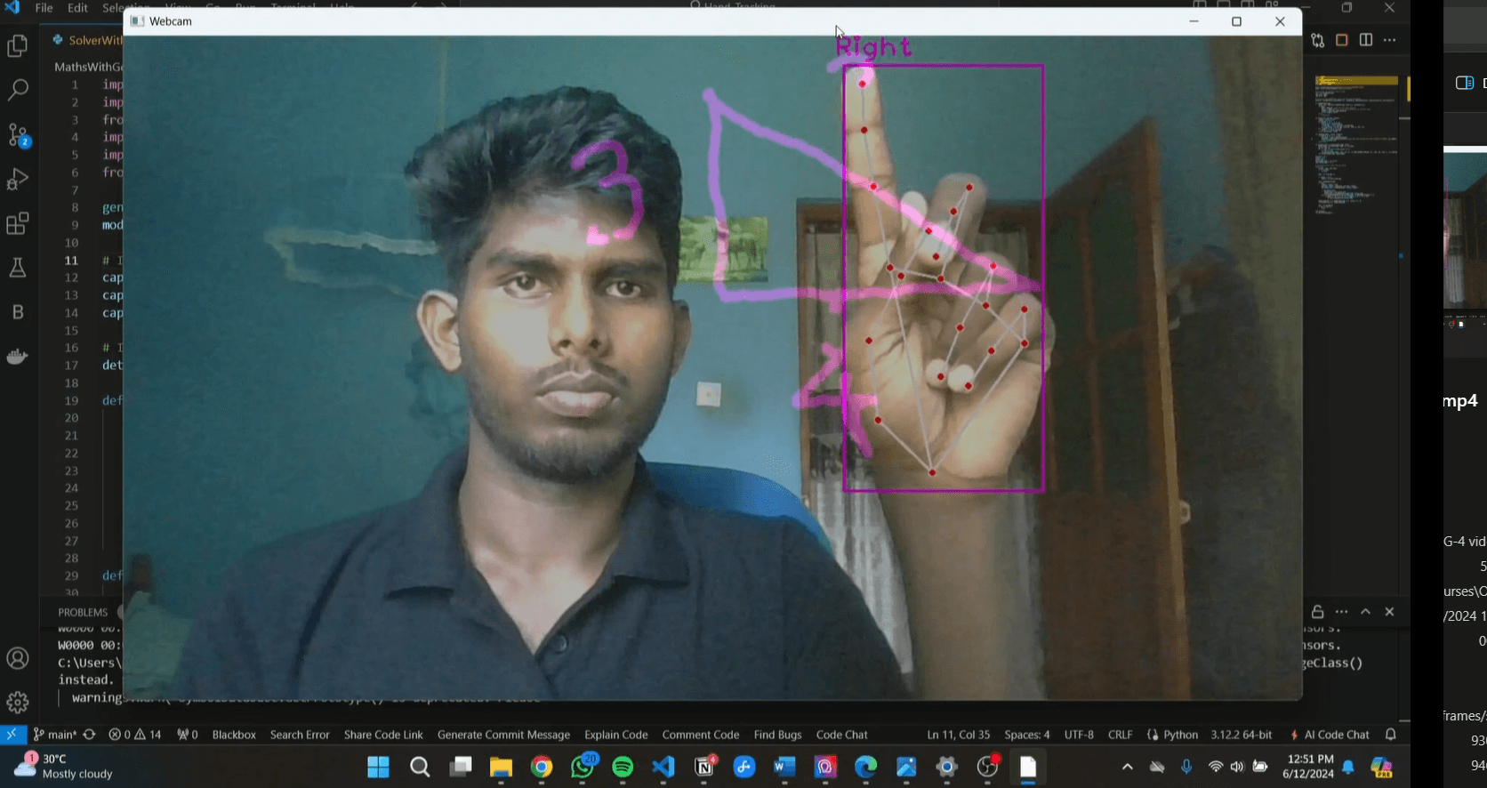Screen dimensions: 1487x788
Task: Toggle the sidebar icon in the right-side window
Action: pos(1464,83)
